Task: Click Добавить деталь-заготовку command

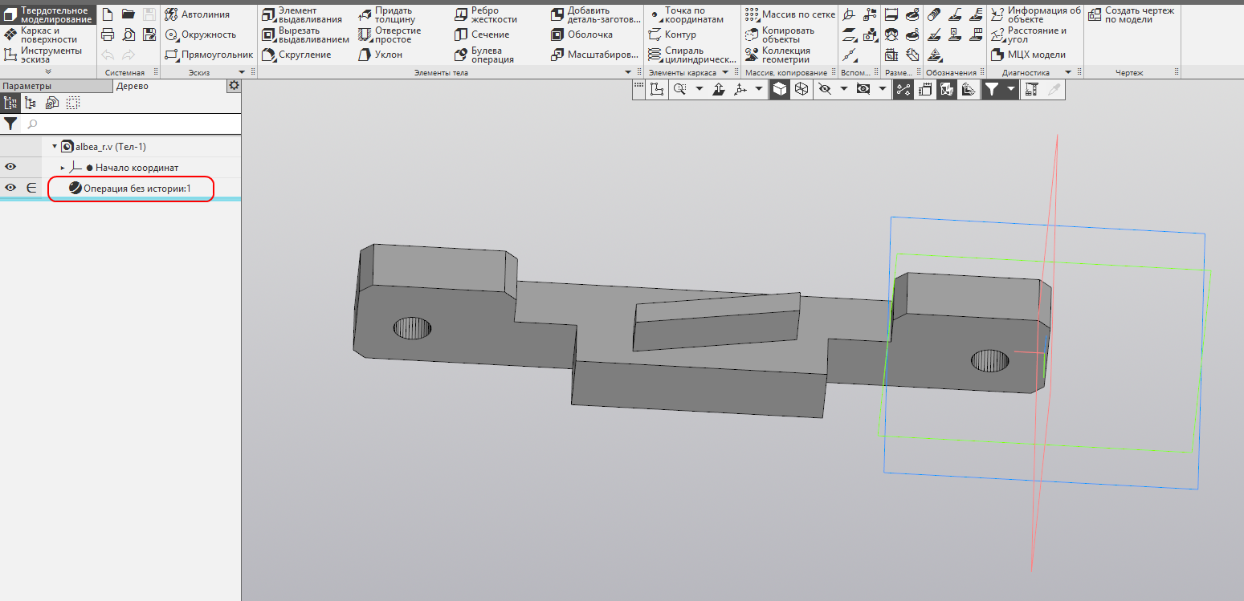Action: (x=596, y=14)
